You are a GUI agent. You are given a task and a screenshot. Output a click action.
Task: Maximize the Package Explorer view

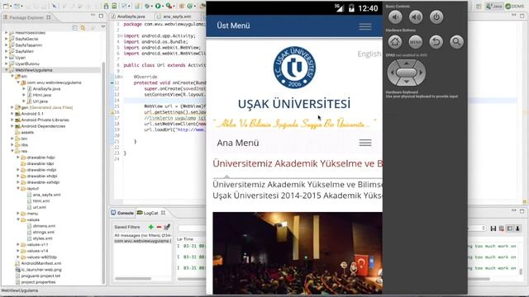[101, 16]
